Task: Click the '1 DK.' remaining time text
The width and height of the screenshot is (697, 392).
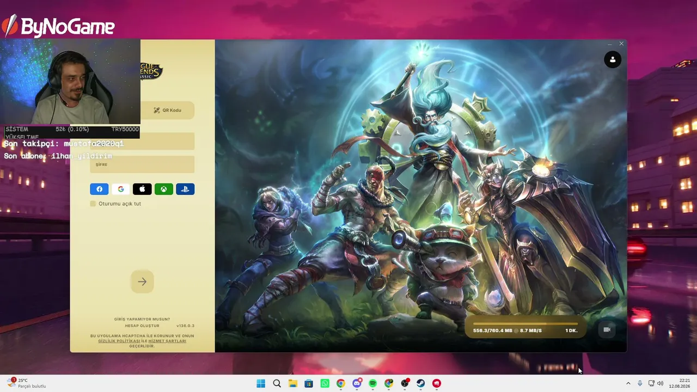Action: [571, 330]
